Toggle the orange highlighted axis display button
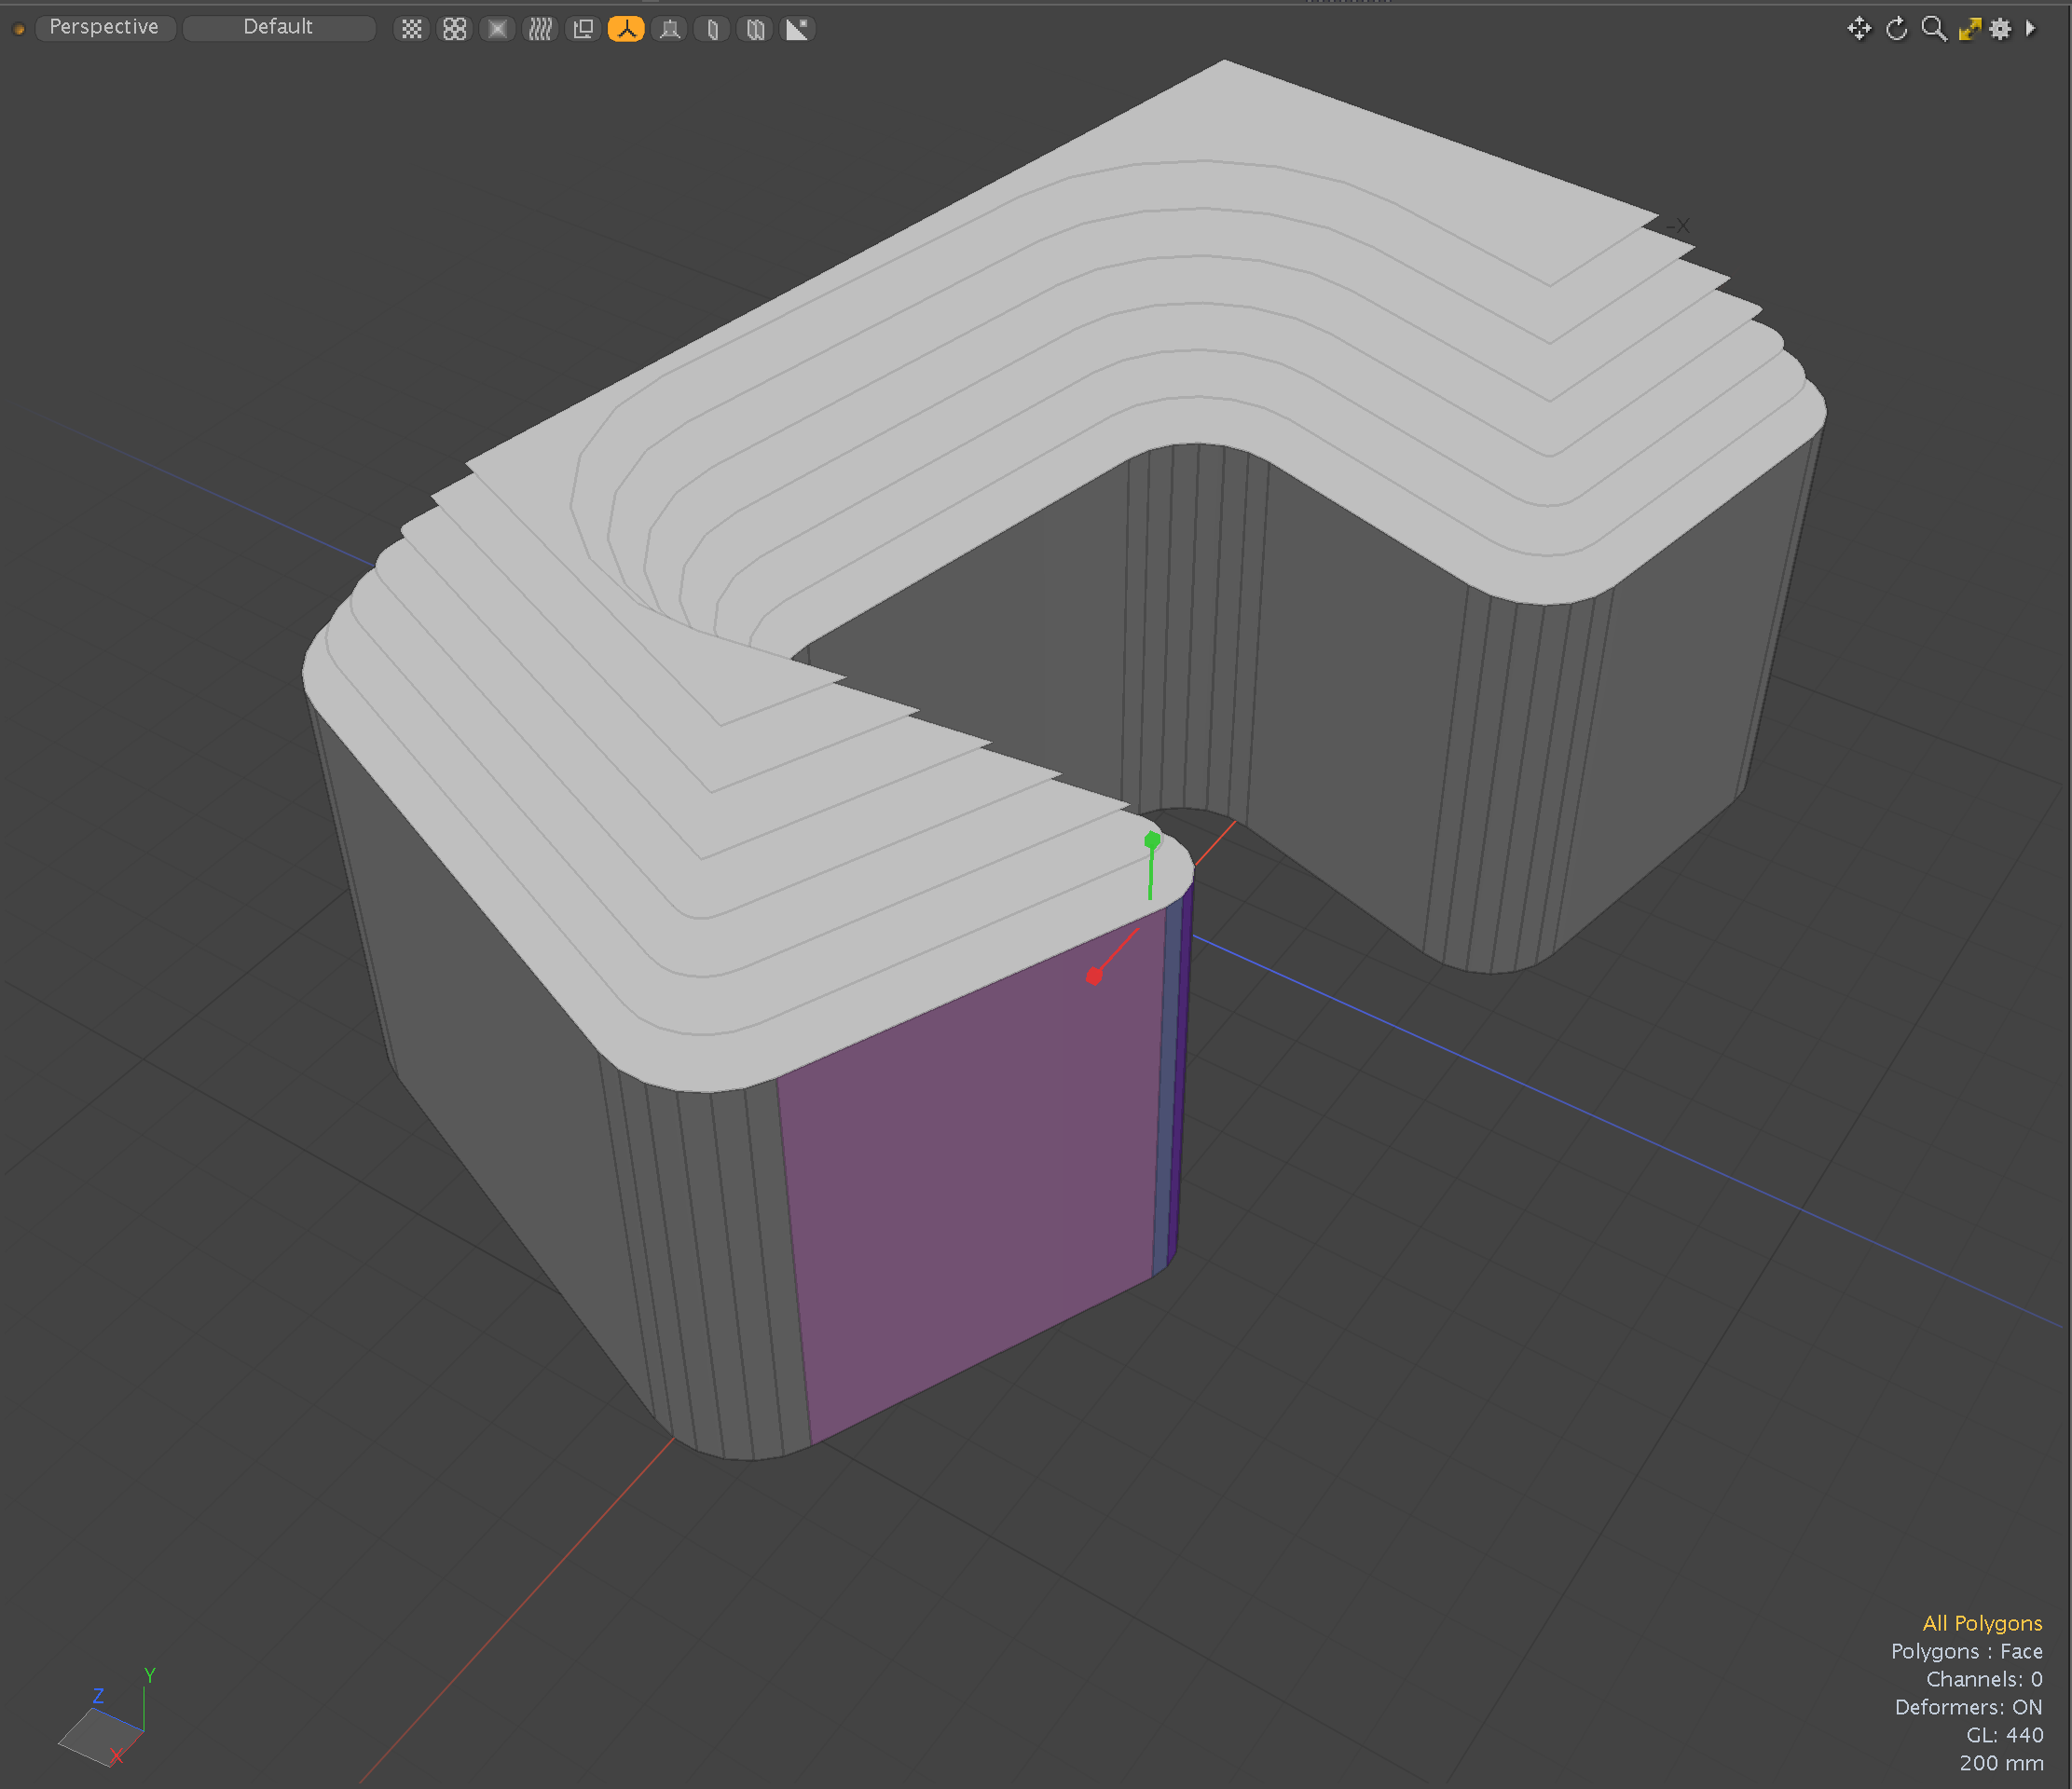The height and width of the screenshot is (1789, 2072). point(626,29)
